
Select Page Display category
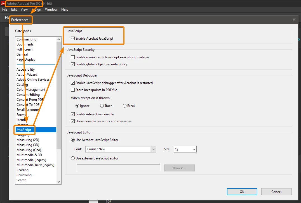[26, 59]
